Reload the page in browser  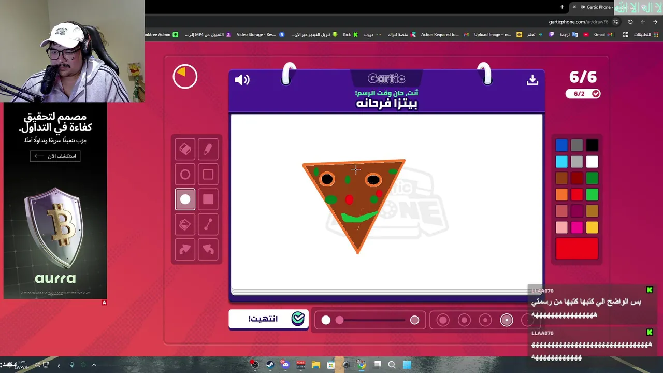point(630,22)
